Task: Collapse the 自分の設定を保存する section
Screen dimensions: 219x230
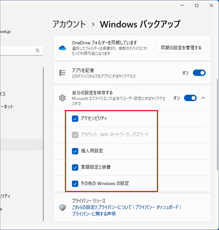Action: tap(203, 98)
